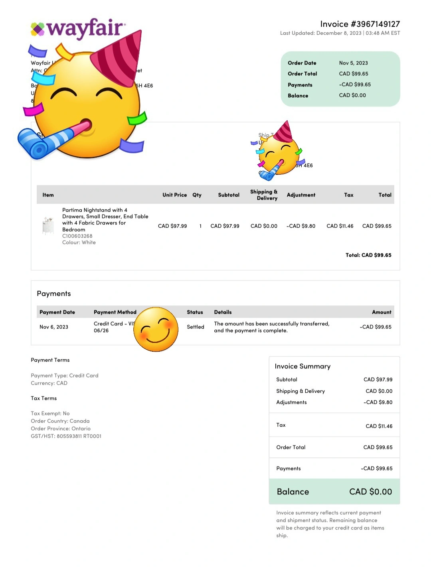
Task: Click the GST/HST number text
Action: click(x=66, y=436)
